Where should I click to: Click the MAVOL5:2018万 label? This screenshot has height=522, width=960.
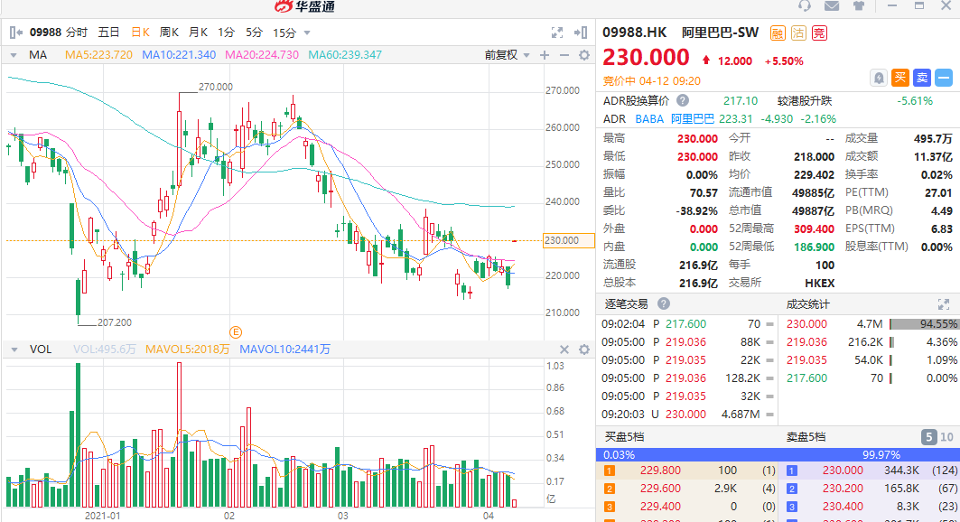pyautogui.click(x=187, y=350)
